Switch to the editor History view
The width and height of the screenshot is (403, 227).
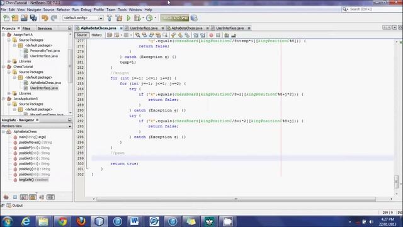point(96,35)
